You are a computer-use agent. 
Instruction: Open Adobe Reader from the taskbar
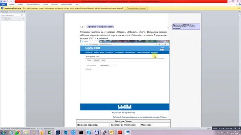(x=120, y=132)
